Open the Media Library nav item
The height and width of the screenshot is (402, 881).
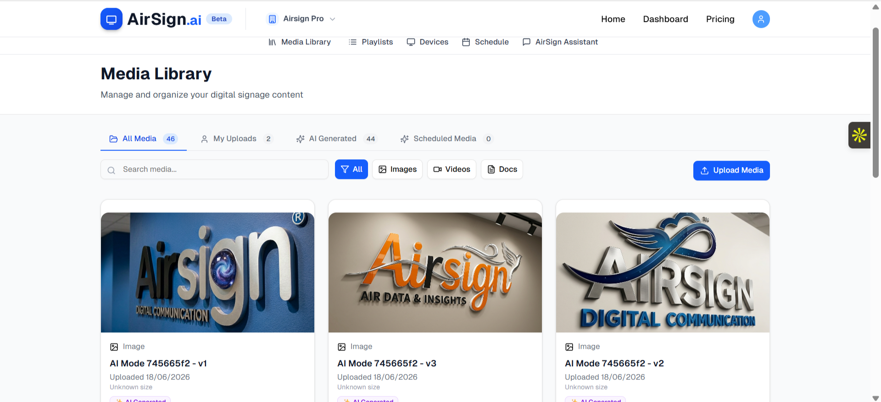point(300,42)
